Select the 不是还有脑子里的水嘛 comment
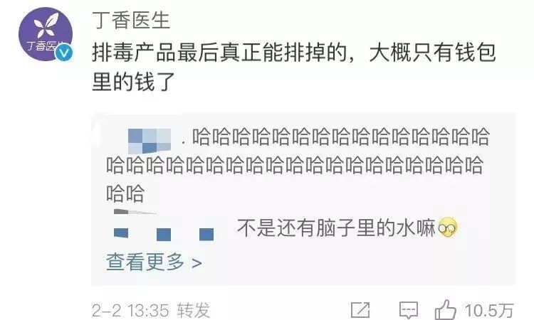The height and width of the screenshot is (320, 534). tap(337, 228)
